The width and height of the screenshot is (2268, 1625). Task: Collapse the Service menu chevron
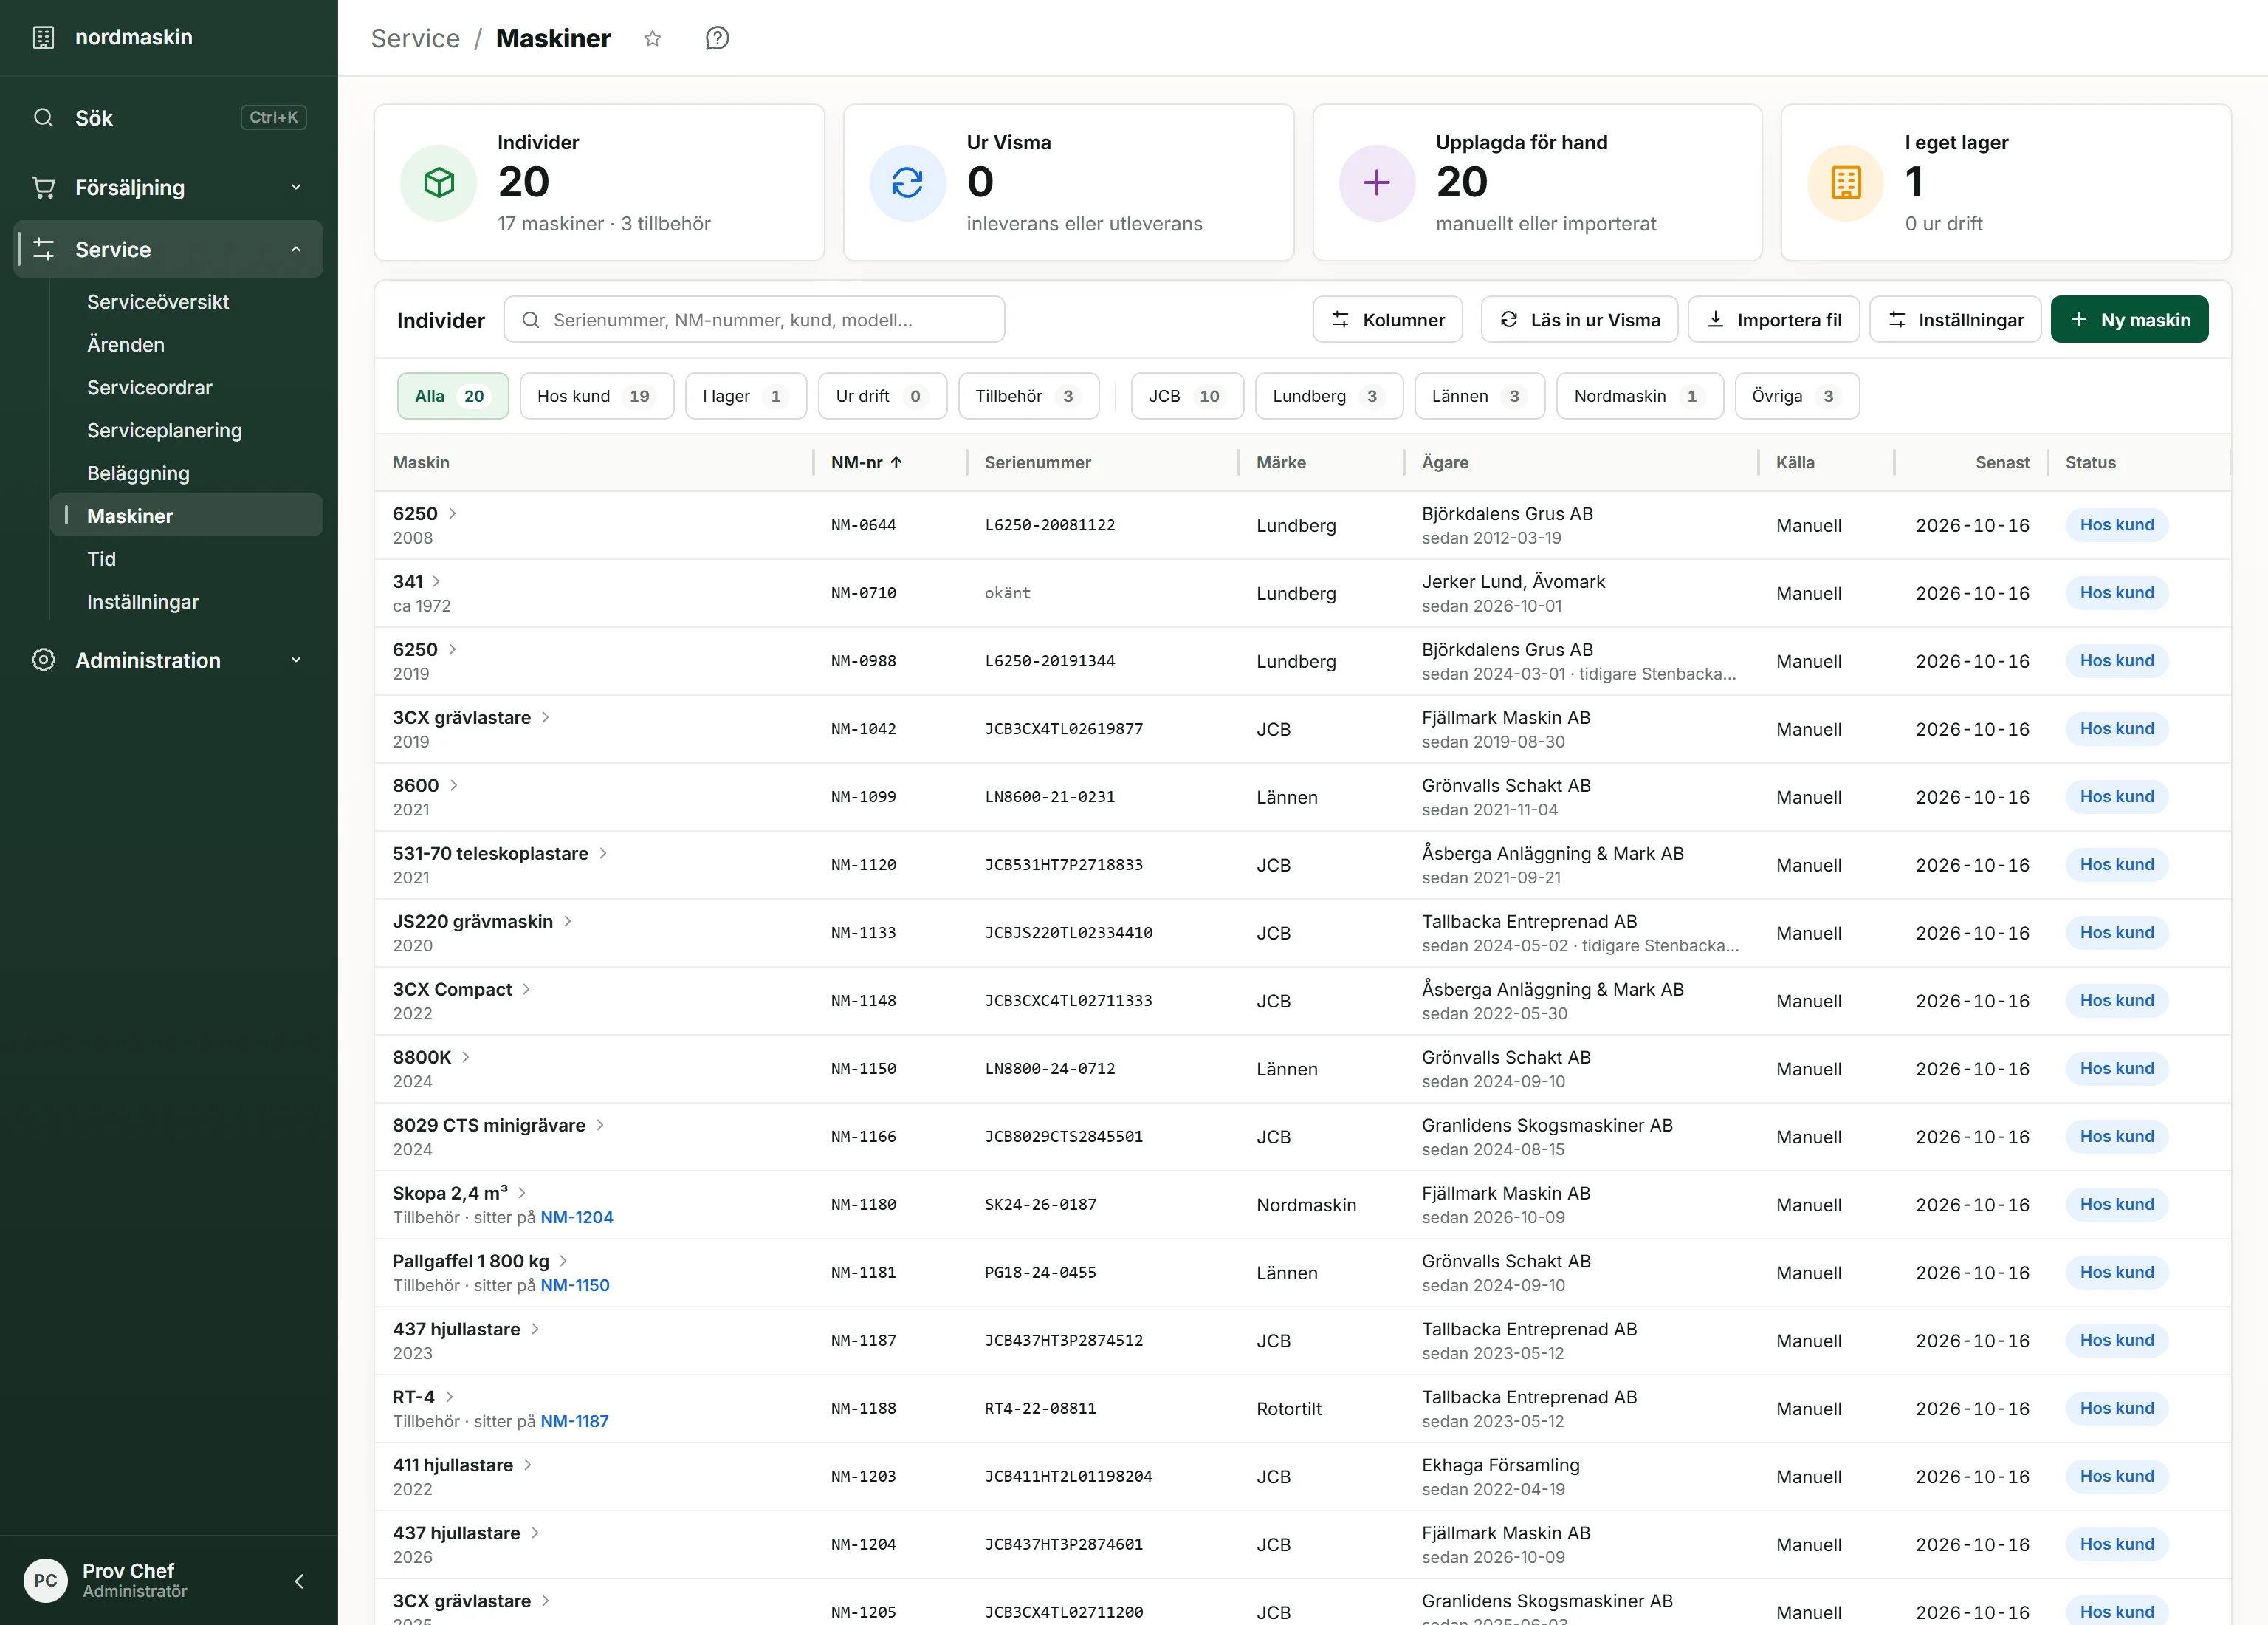click(296, 249)
